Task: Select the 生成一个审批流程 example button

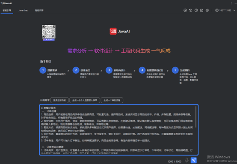Action: [x=112, y=100]
